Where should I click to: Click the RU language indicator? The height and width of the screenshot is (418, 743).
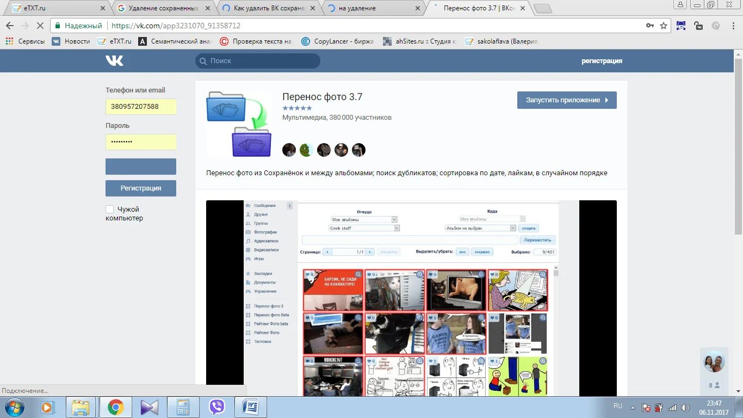618,406
